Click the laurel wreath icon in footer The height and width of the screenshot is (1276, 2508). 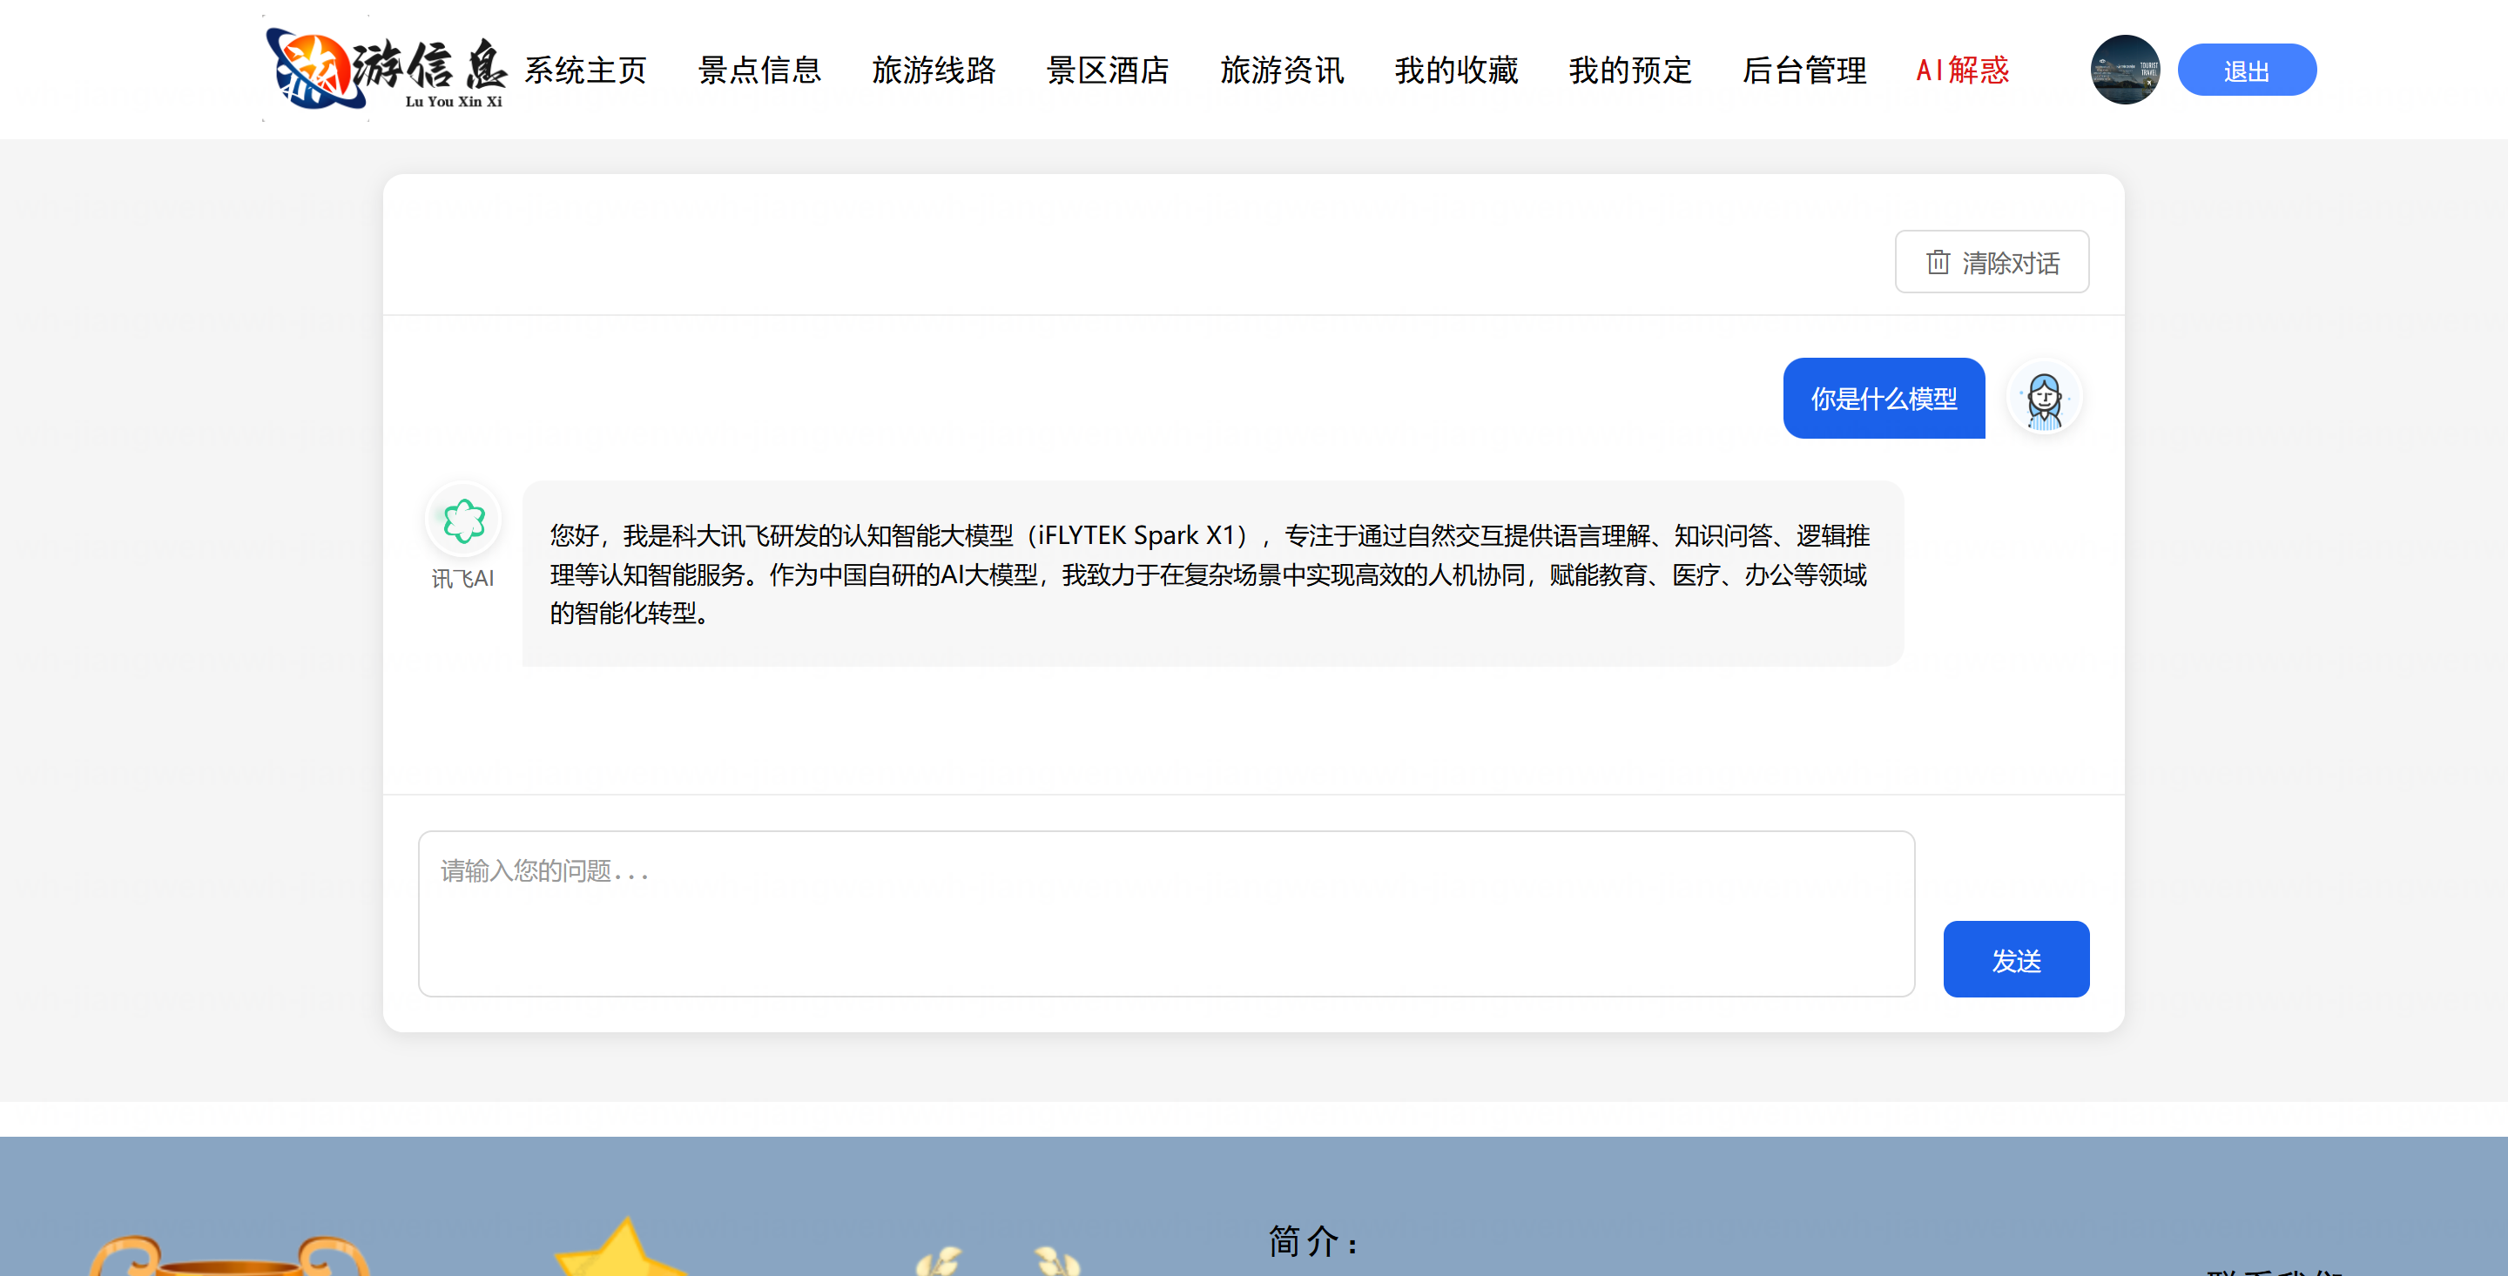(998, 1261)
